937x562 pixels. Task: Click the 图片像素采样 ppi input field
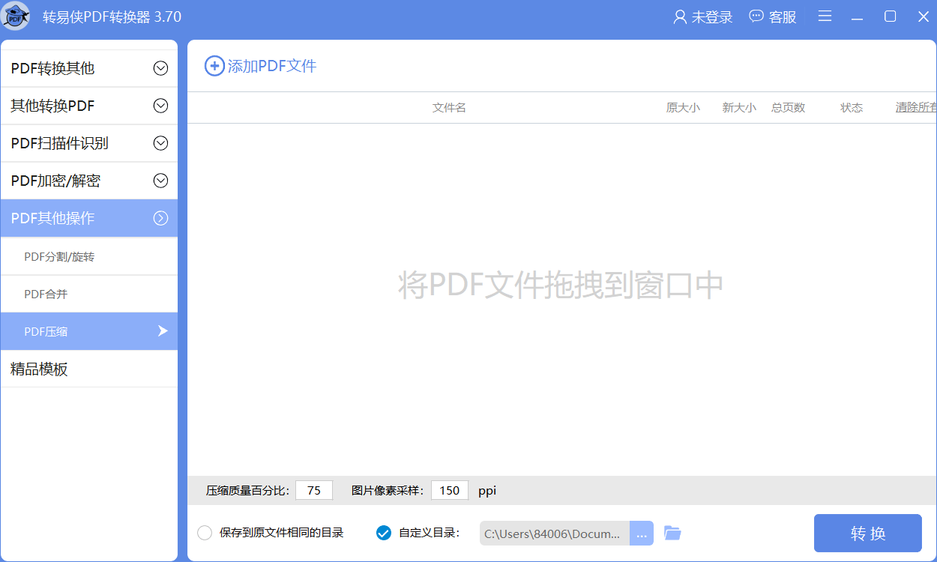pos(450,490)
